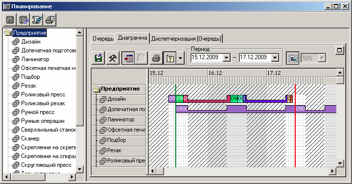Open the 50% zoom dropdown

pos(322,58)
